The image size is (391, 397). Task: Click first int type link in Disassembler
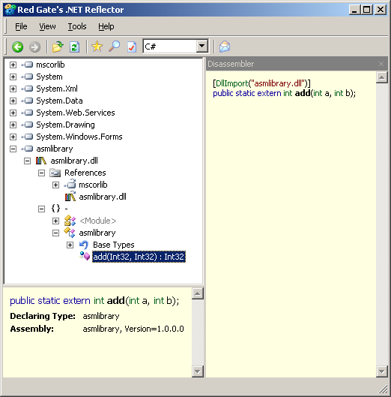(288, 93)
